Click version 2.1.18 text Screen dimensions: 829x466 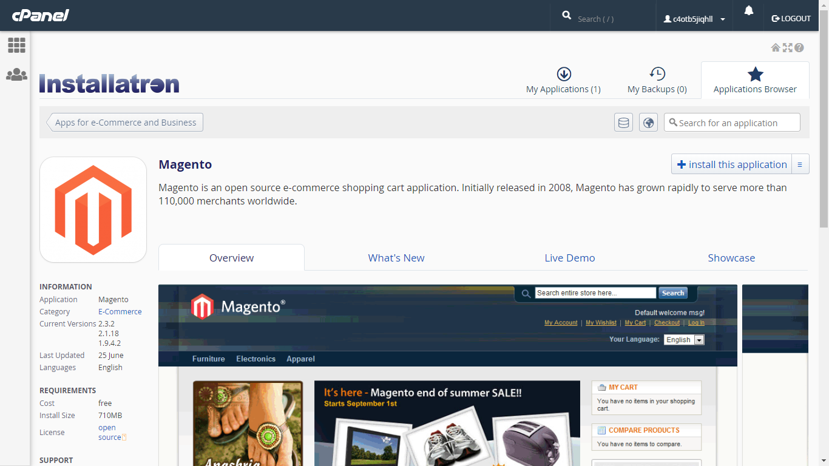(x=109, y=334)
